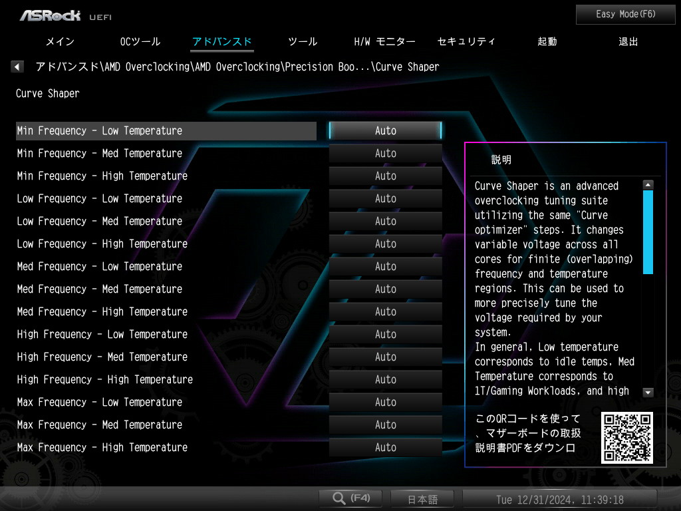Open Max Frequency - High Temperature Auto dropdown

[385, 447]
